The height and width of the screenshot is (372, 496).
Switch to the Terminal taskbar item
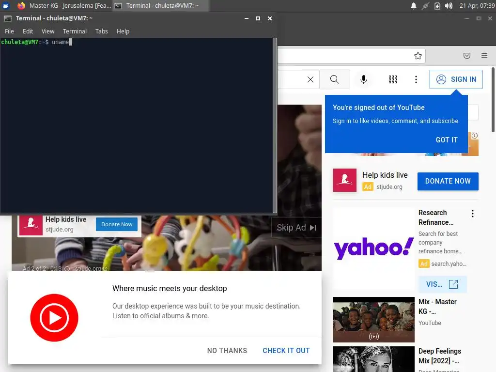161,5
